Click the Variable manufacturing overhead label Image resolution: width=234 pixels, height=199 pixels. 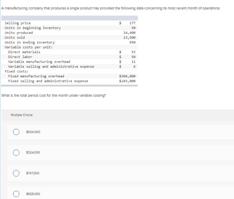pos(39,62)
